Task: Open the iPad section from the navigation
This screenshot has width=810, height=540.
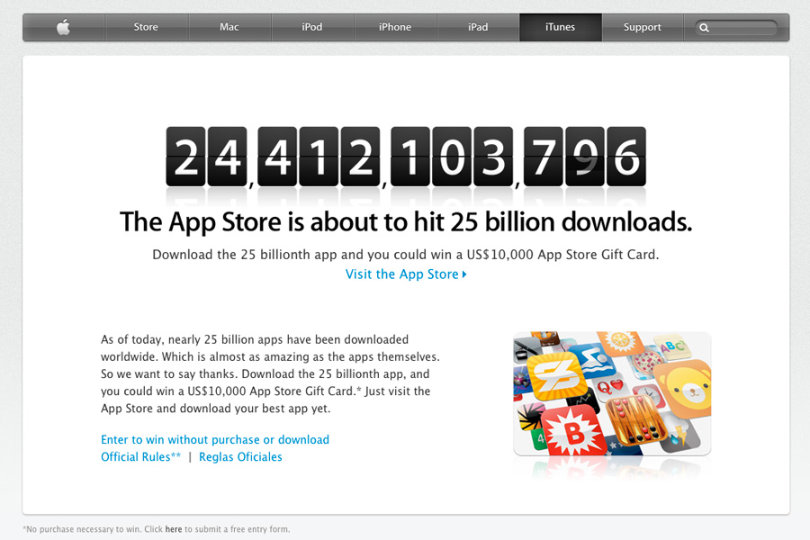Action: pyautogui.click(x=478, y=27)
